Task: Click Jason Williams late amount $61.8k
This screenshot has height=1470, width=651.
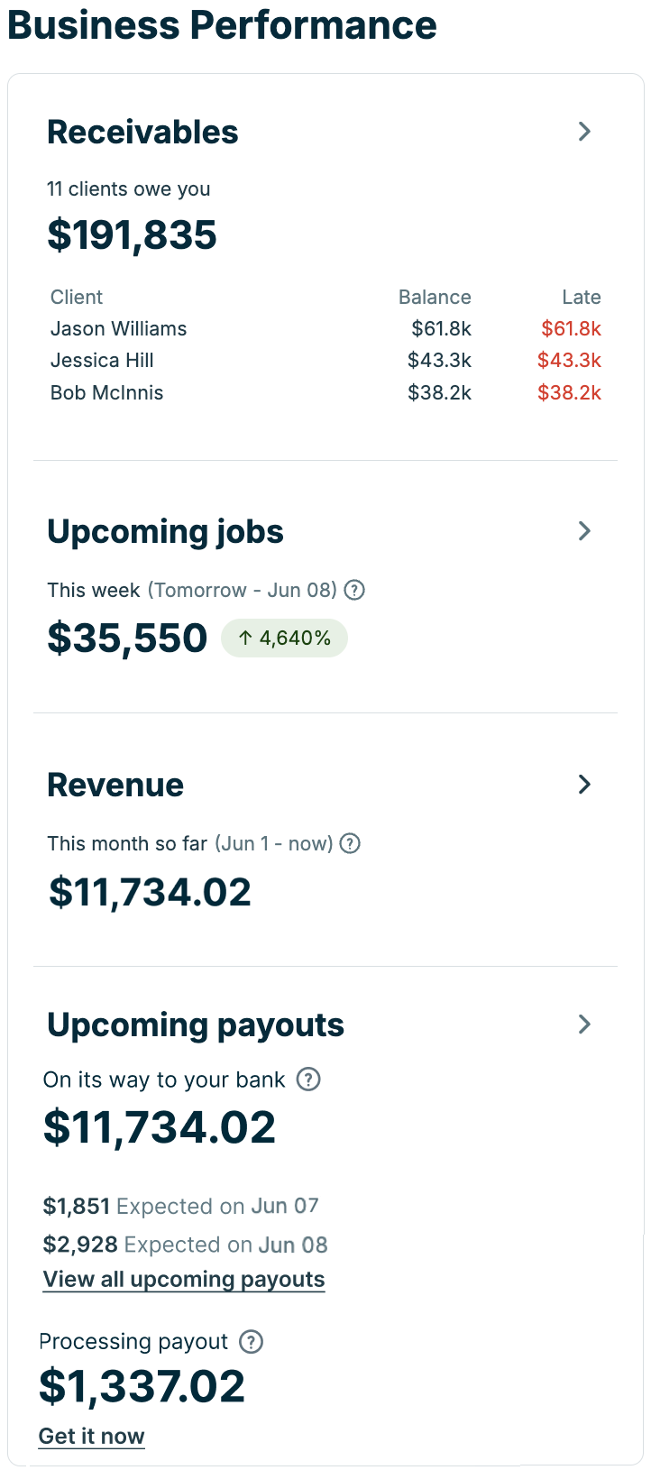Action: 571,328
